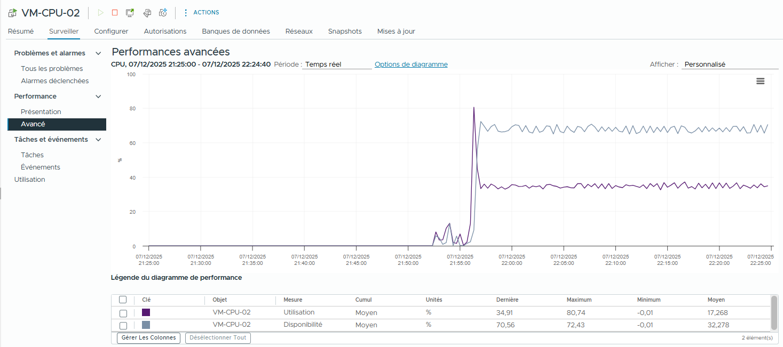
Task: Open the Période Temps réel dropdown
Action: click(337, 64)
